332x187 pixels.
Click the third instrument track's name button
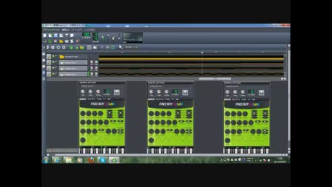tap(73, 74)
